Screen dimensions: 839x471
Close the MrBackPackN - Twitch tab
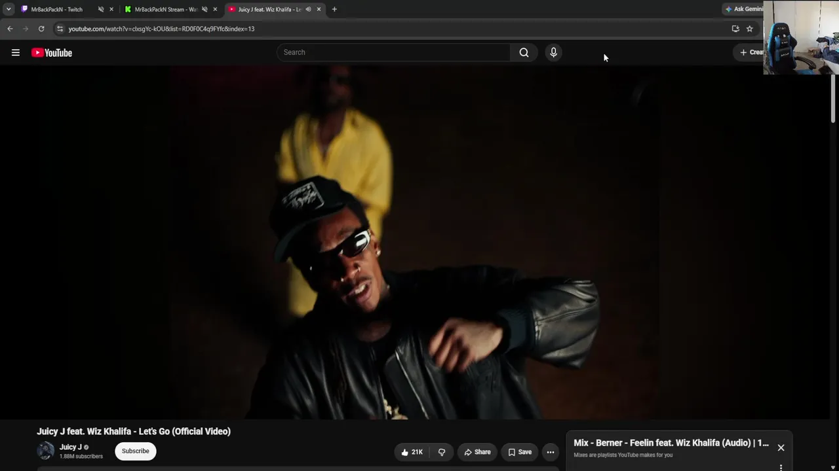pos(111,9)
